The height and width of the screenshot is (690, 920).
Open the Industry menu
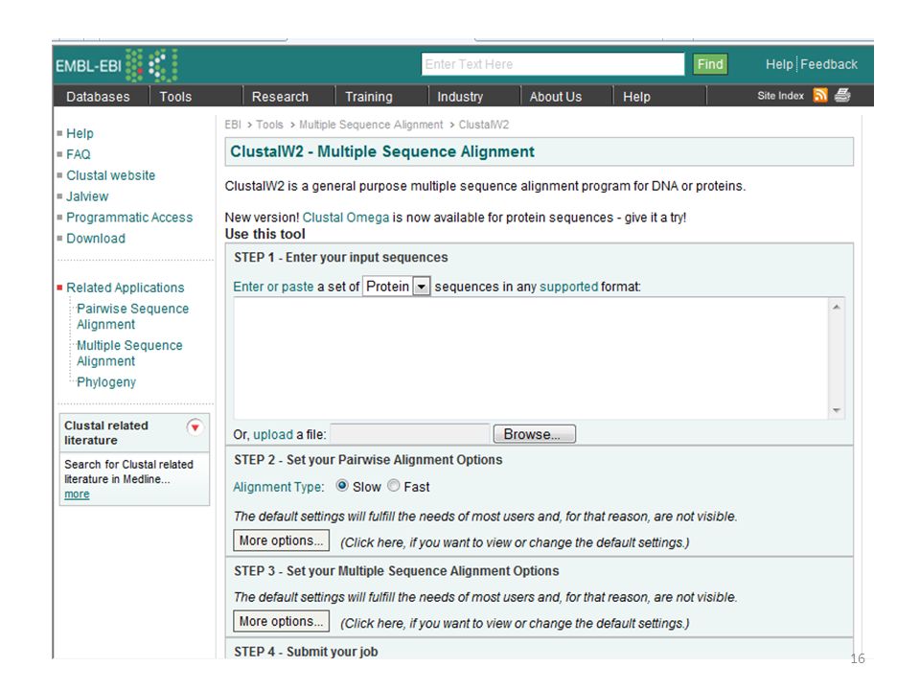tap(460, 96)
